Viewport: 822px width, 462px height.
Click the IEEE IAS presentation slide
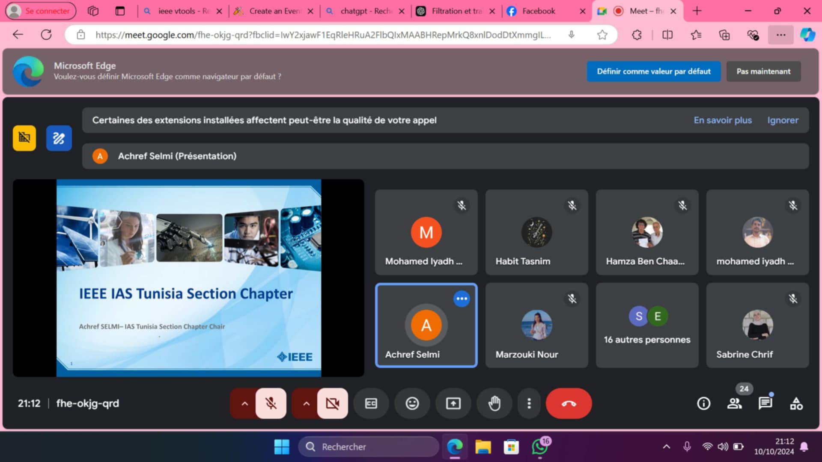189,278
